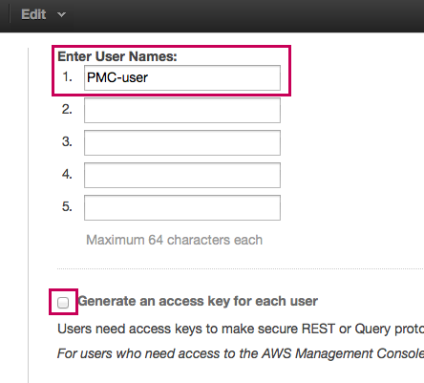Image resolution: width=424 pixels, height=383 pixels.
Task: Click the 'Maximum 64 characters each' hint text
Action: pos(174,240)
